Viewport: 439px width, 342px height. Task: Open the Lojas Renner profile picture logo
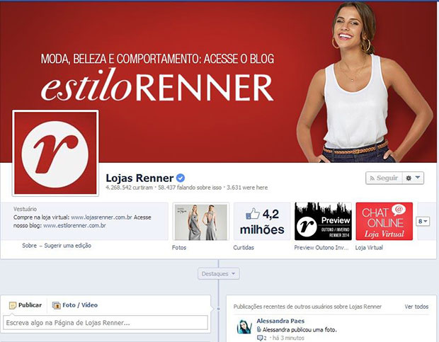(55, 153)
